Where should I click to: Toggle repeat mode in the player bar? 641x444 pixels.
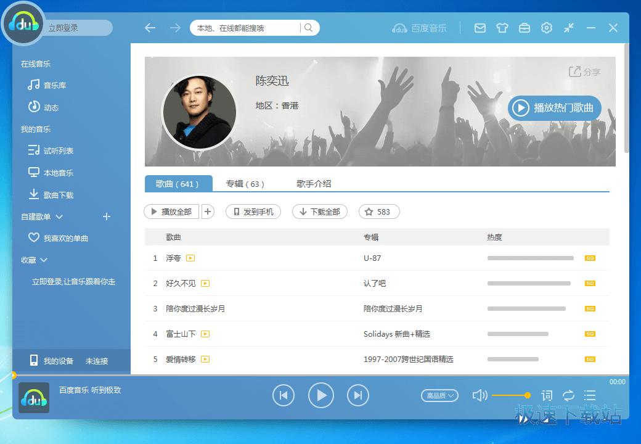tap(568, 395)
